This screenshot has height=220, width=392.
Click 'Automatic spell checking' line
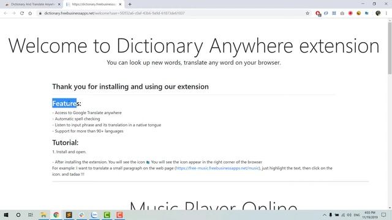tap(76, 119)
